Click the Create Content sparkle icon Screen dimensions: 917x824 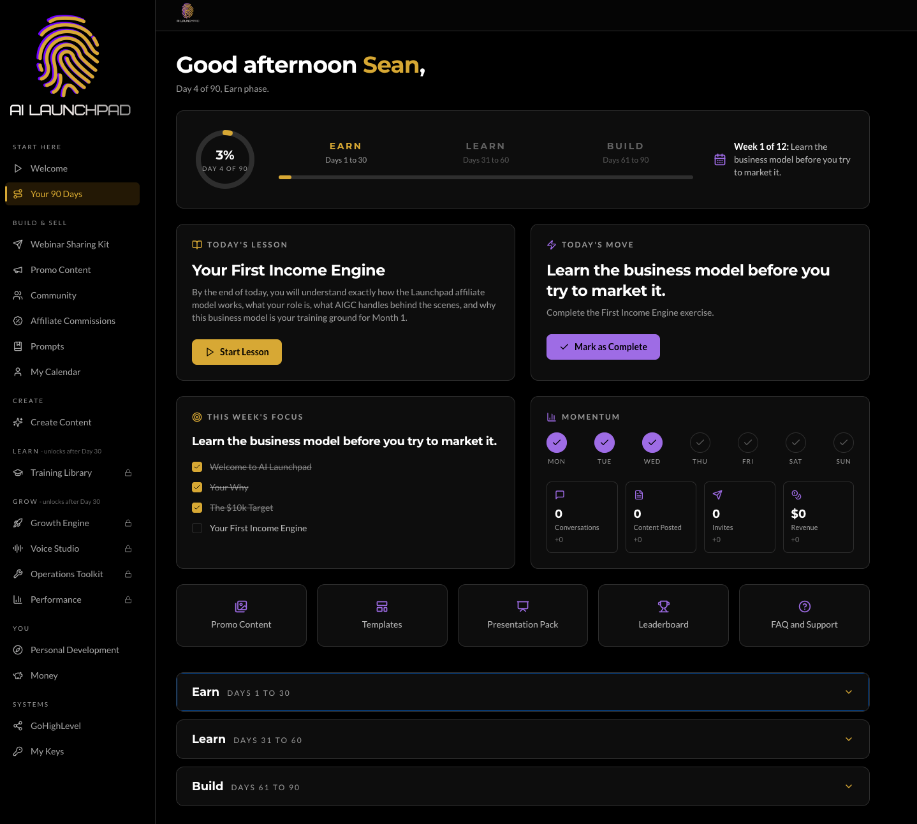pos(18,422)
